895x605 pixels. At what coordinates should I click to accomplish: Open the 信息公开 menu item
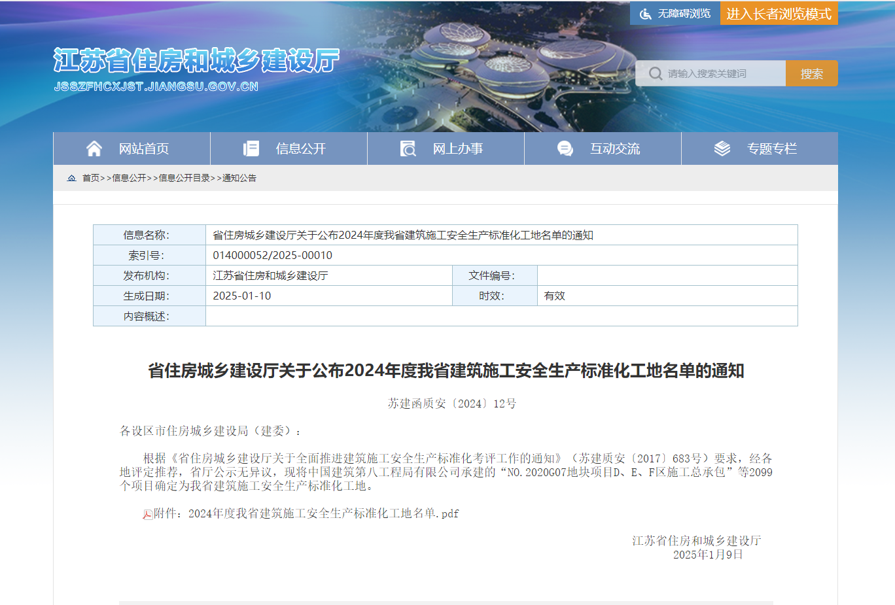[x=301, y=148]
